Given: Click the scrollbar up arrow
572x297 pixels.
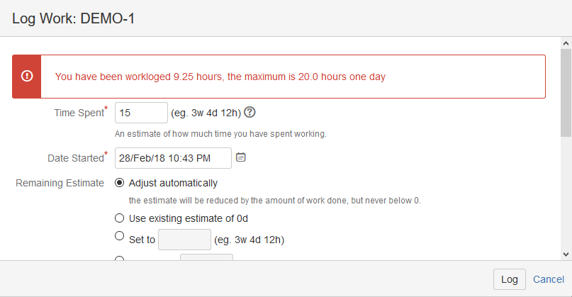Looking at the screenshot, I should [566, 43].
